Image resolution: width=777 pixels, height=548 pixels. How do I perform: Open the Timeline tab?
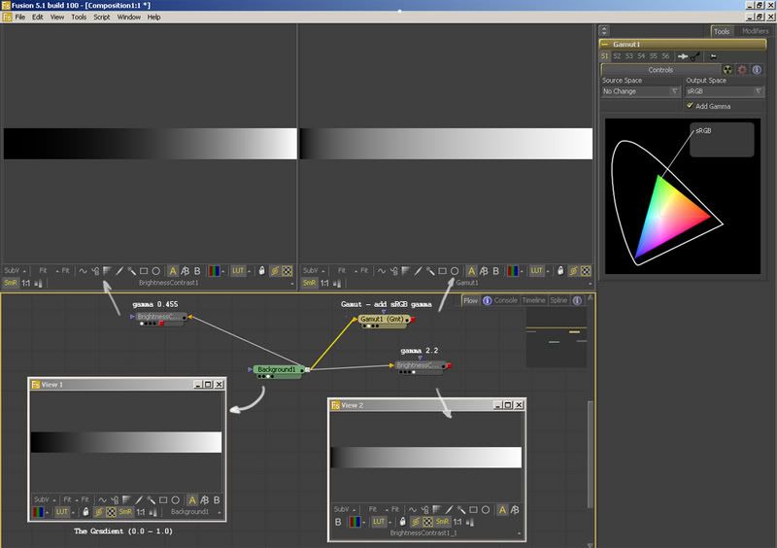[533, 300]
